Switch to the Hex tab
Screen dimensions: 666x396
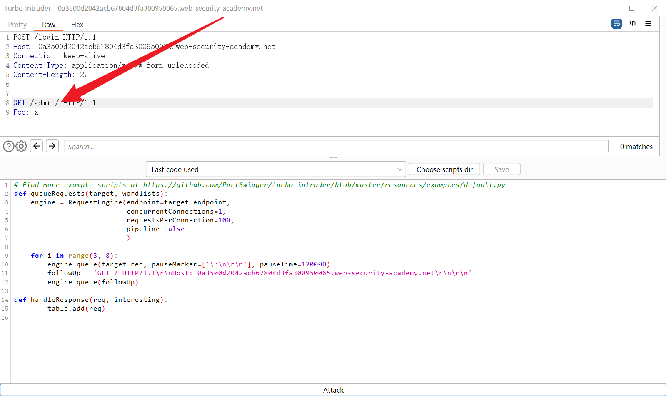click(x=77, y=25)
